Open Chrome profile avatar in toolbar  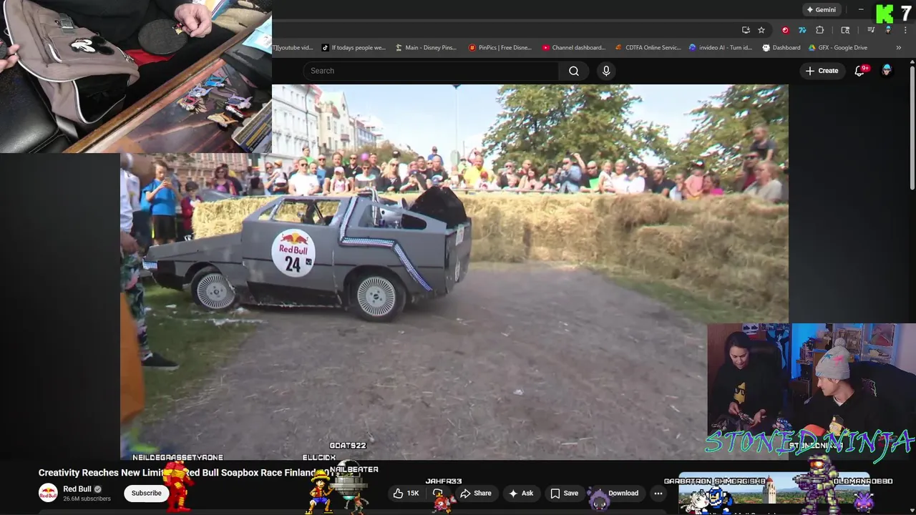click(x=888, y=30)
